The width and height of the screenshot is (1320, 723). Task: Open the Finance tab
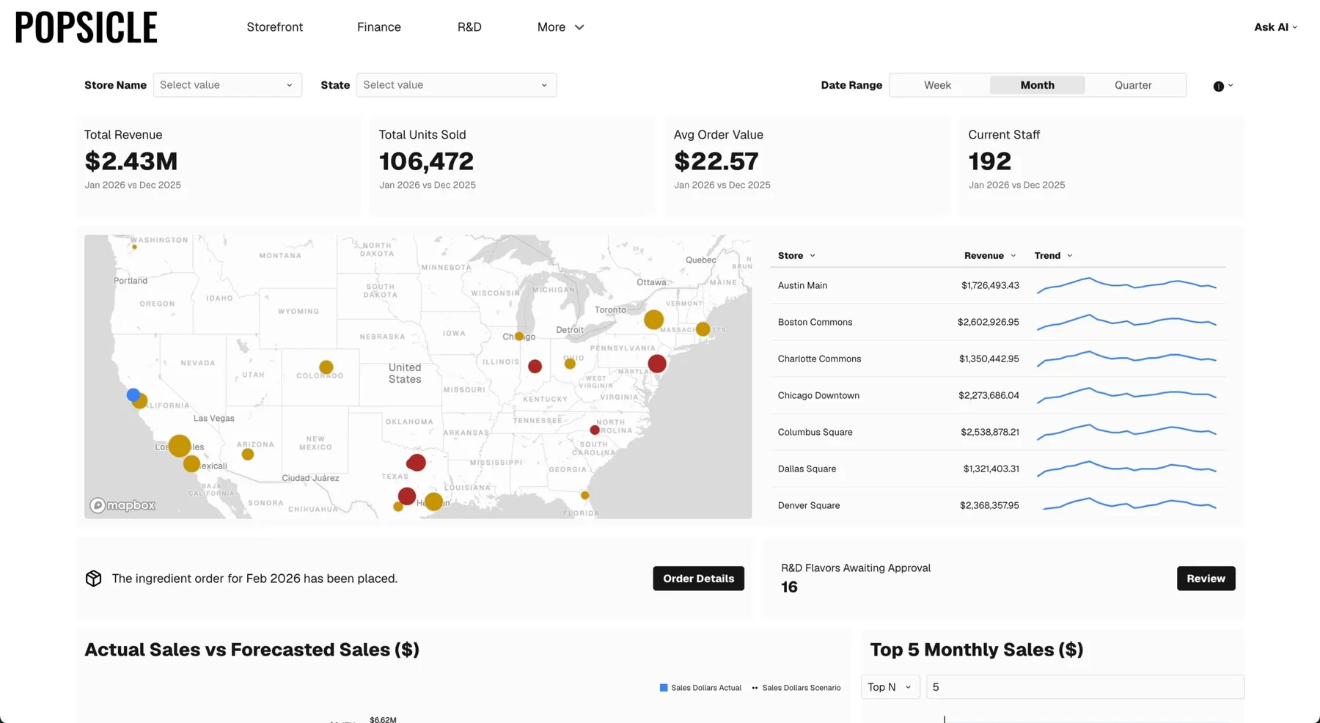pyautogui.click(x=378, y=27)
